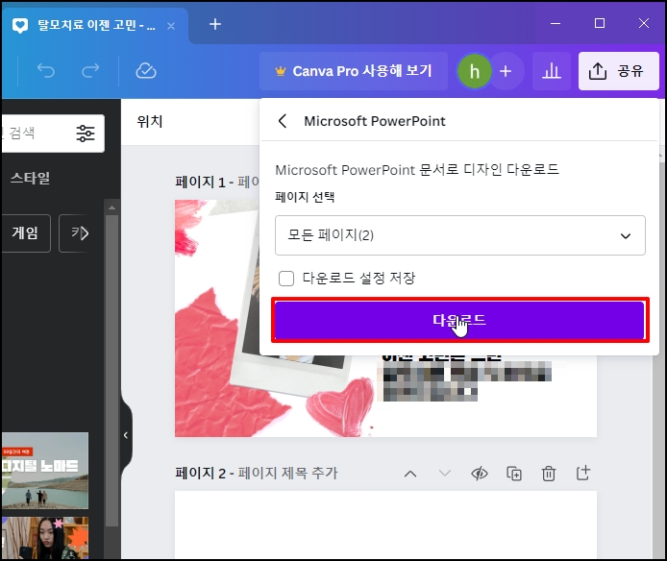667x561 pixels.
Task: Click the 스타일 section heading
Action: [30, 178]
